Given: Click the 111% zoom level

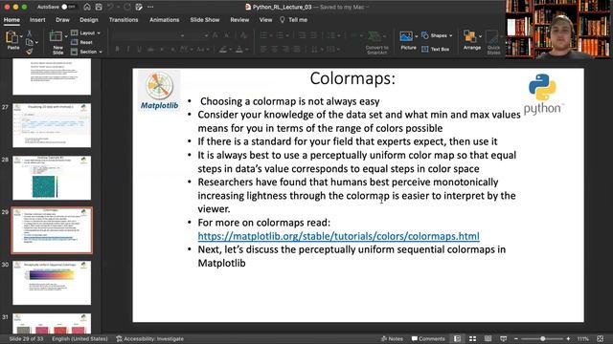Looking at the screenshot, I should (x=583, y=338).
